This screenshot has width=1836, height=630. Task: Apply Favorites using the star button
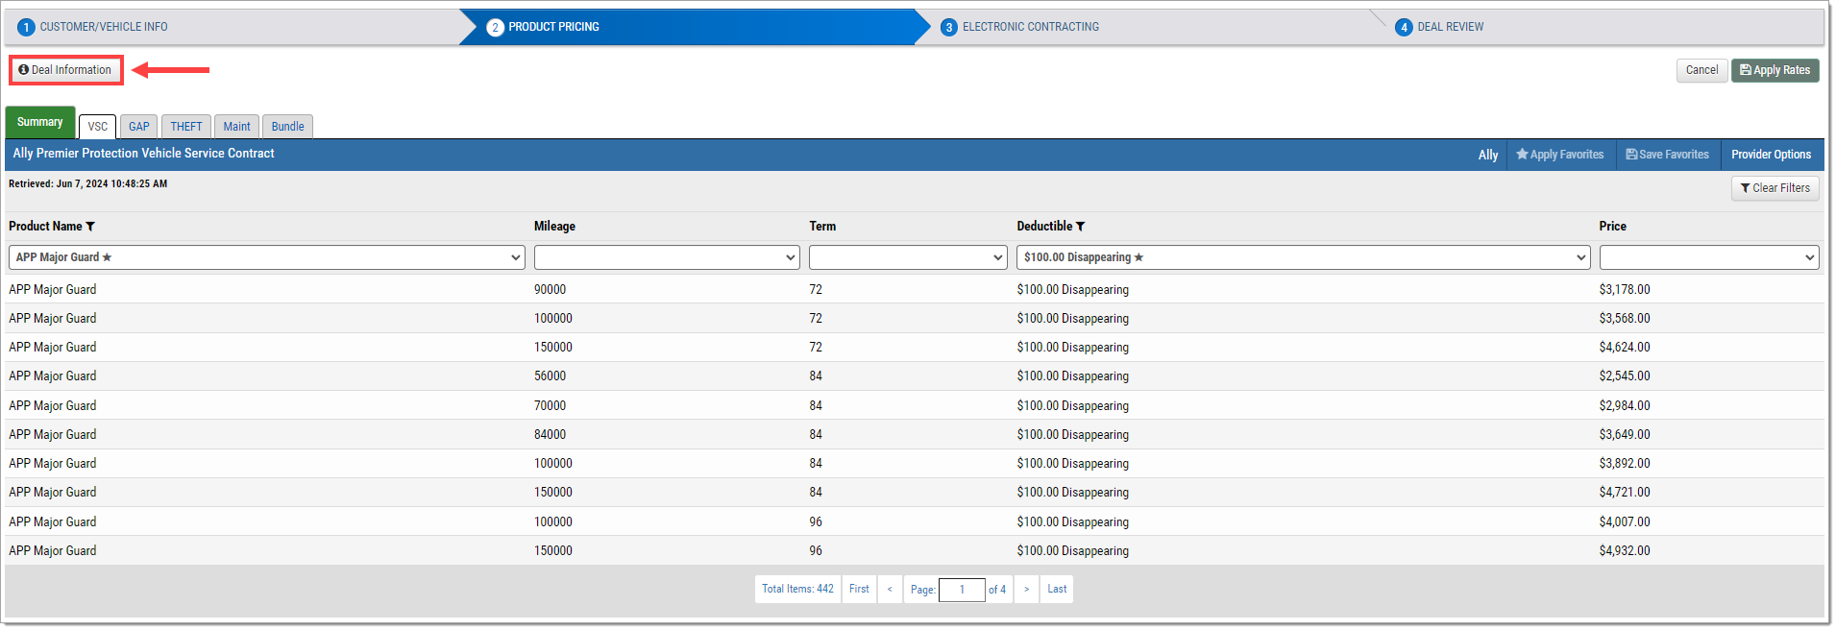pyautogui.click(x=1559, y=155)
